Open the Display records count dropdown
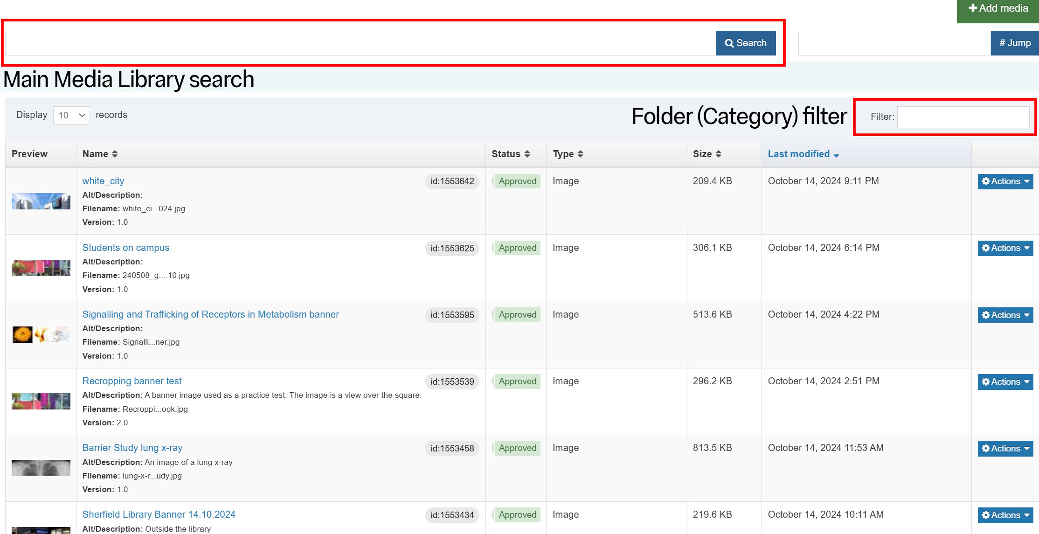The width and height of the screenshot is (1039, 534). tap(71, 115)
